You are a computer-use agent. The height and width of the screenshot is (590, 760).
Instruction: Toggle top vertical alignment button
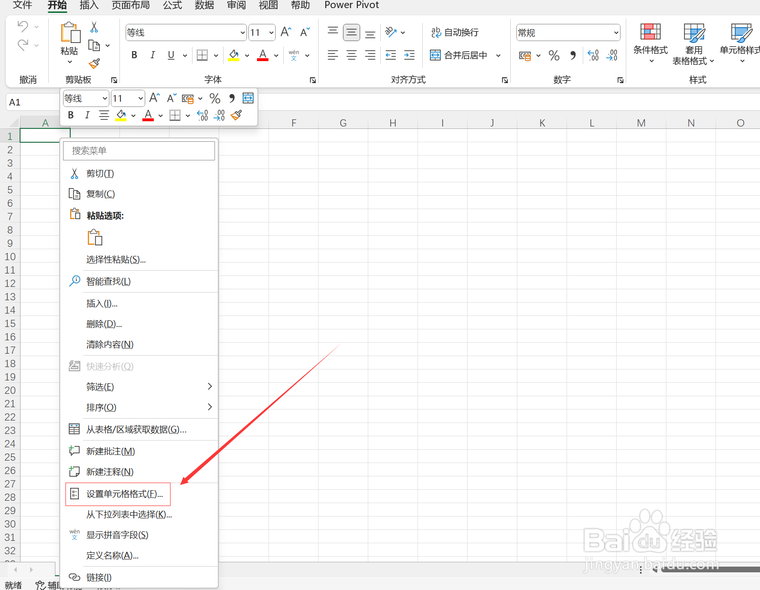coord(333,32)
